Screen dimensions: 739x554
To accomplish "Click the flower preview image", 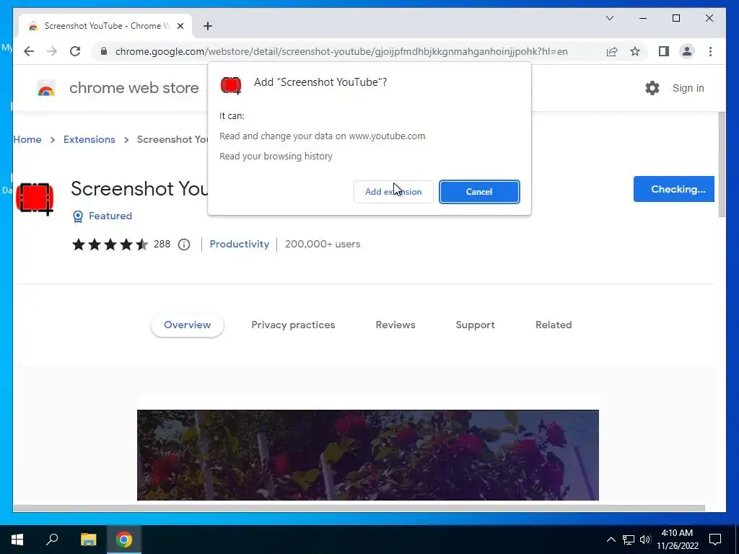I will click(368, 455).
